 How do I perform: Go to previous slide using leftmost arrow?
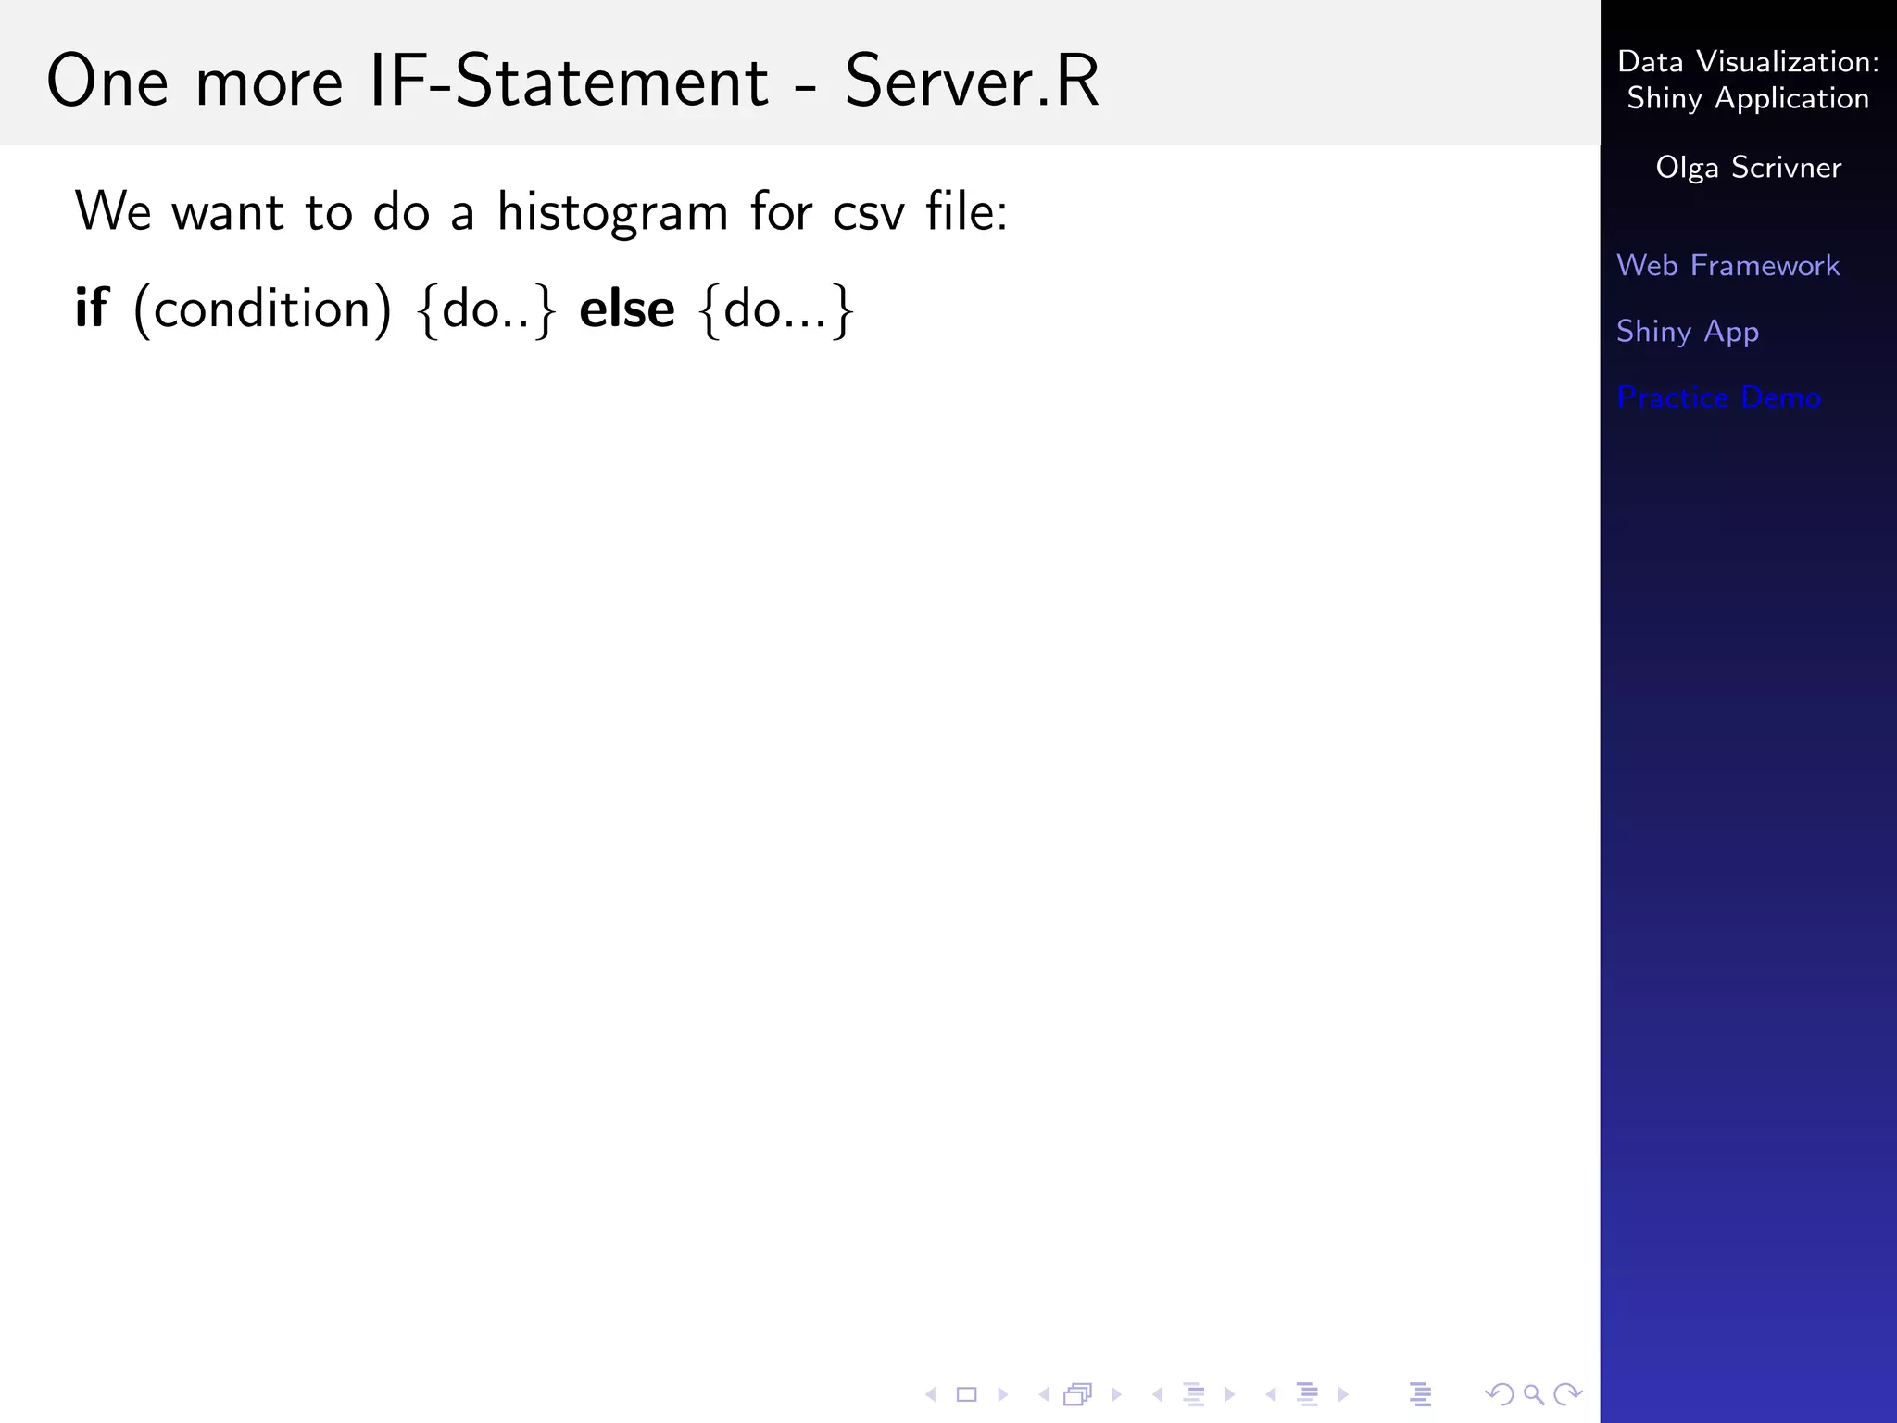coord(931,1393)
